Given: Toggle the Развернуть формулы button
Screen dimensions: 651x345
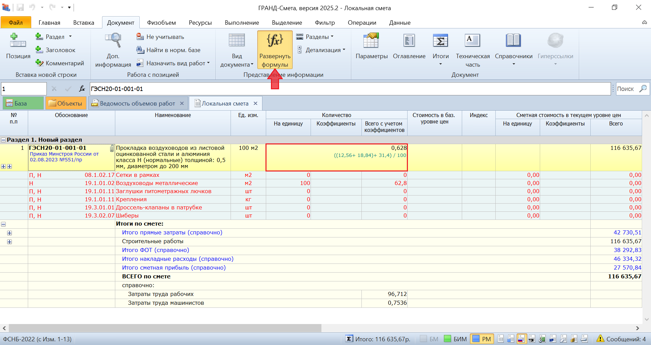Looking at the screenshot, I should coord(275,50).
